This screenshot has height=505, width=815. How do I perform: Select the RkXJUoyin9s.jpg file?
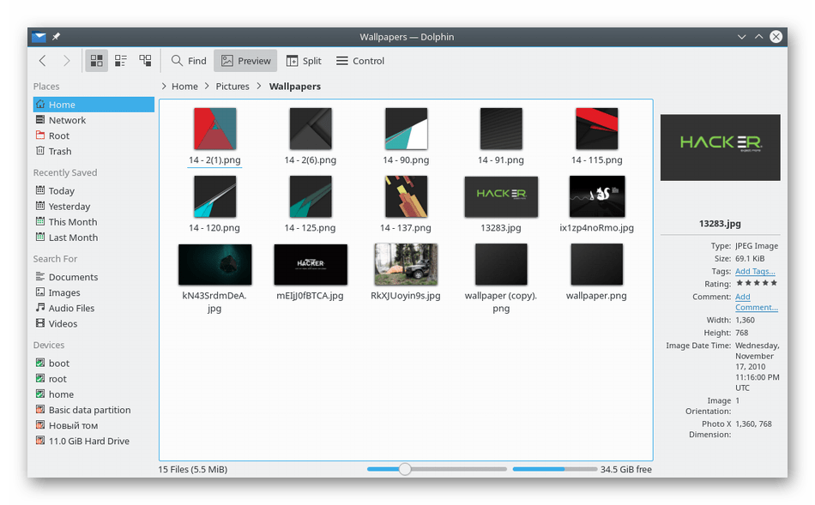point(406,273)
